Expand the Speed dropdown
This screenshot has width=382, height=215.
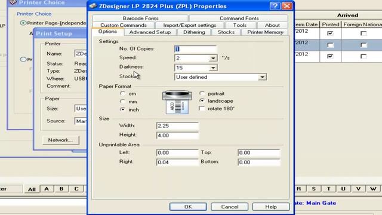click(x=213, y=59)
